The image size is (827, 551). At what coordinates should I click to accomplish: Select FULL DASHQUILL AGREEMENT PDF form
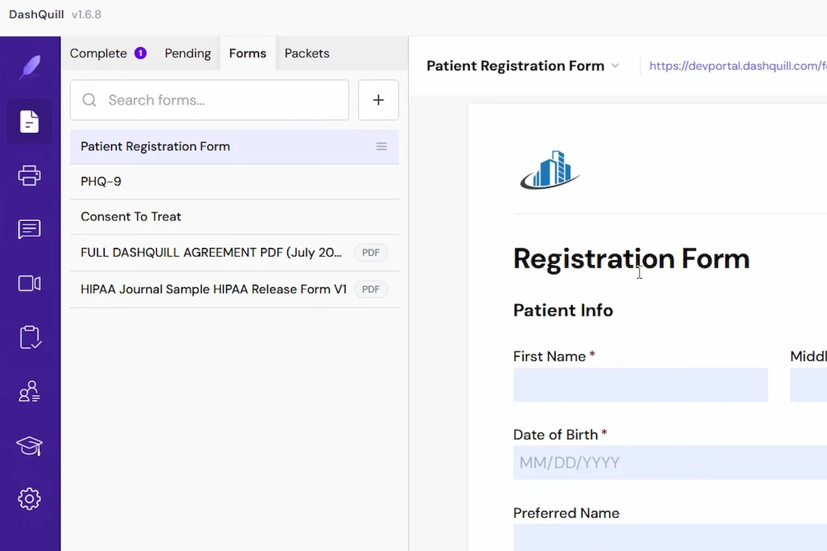click(234, 252)
